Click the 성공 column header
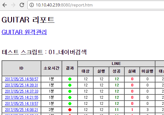The image size is (164, 115). [117, 71]
